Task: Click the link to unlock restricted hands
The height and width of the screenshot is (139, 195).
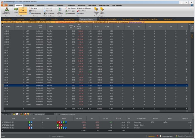Action: (x=135, y=22)
